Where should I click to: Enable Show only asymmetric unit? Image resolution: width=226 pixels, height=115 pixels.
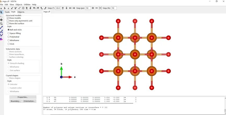coord(8,21)
